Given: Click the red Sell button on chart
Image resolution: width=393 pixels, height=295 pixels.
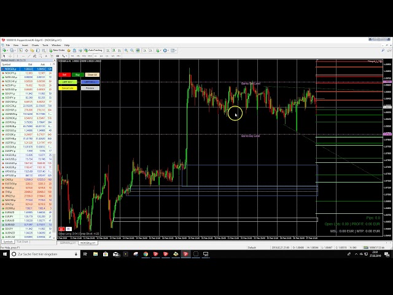Looking at the screenshot, I should tap(65, 75).
